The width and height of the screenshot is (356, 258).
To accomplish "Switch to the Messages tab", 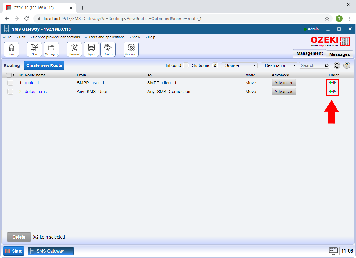I will [340, 54].
